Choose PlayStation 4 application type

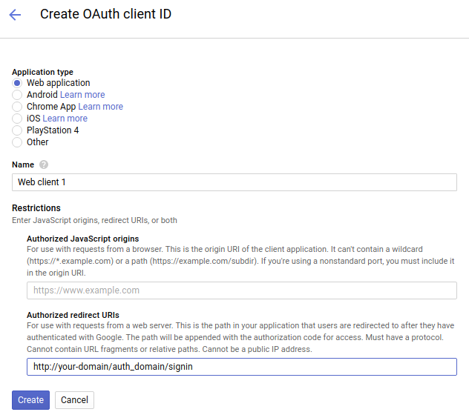pos(17,130)
